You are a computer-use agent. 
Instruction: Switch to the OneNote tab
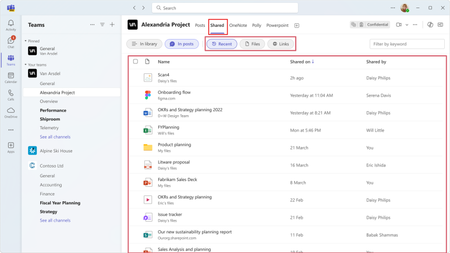238,25
